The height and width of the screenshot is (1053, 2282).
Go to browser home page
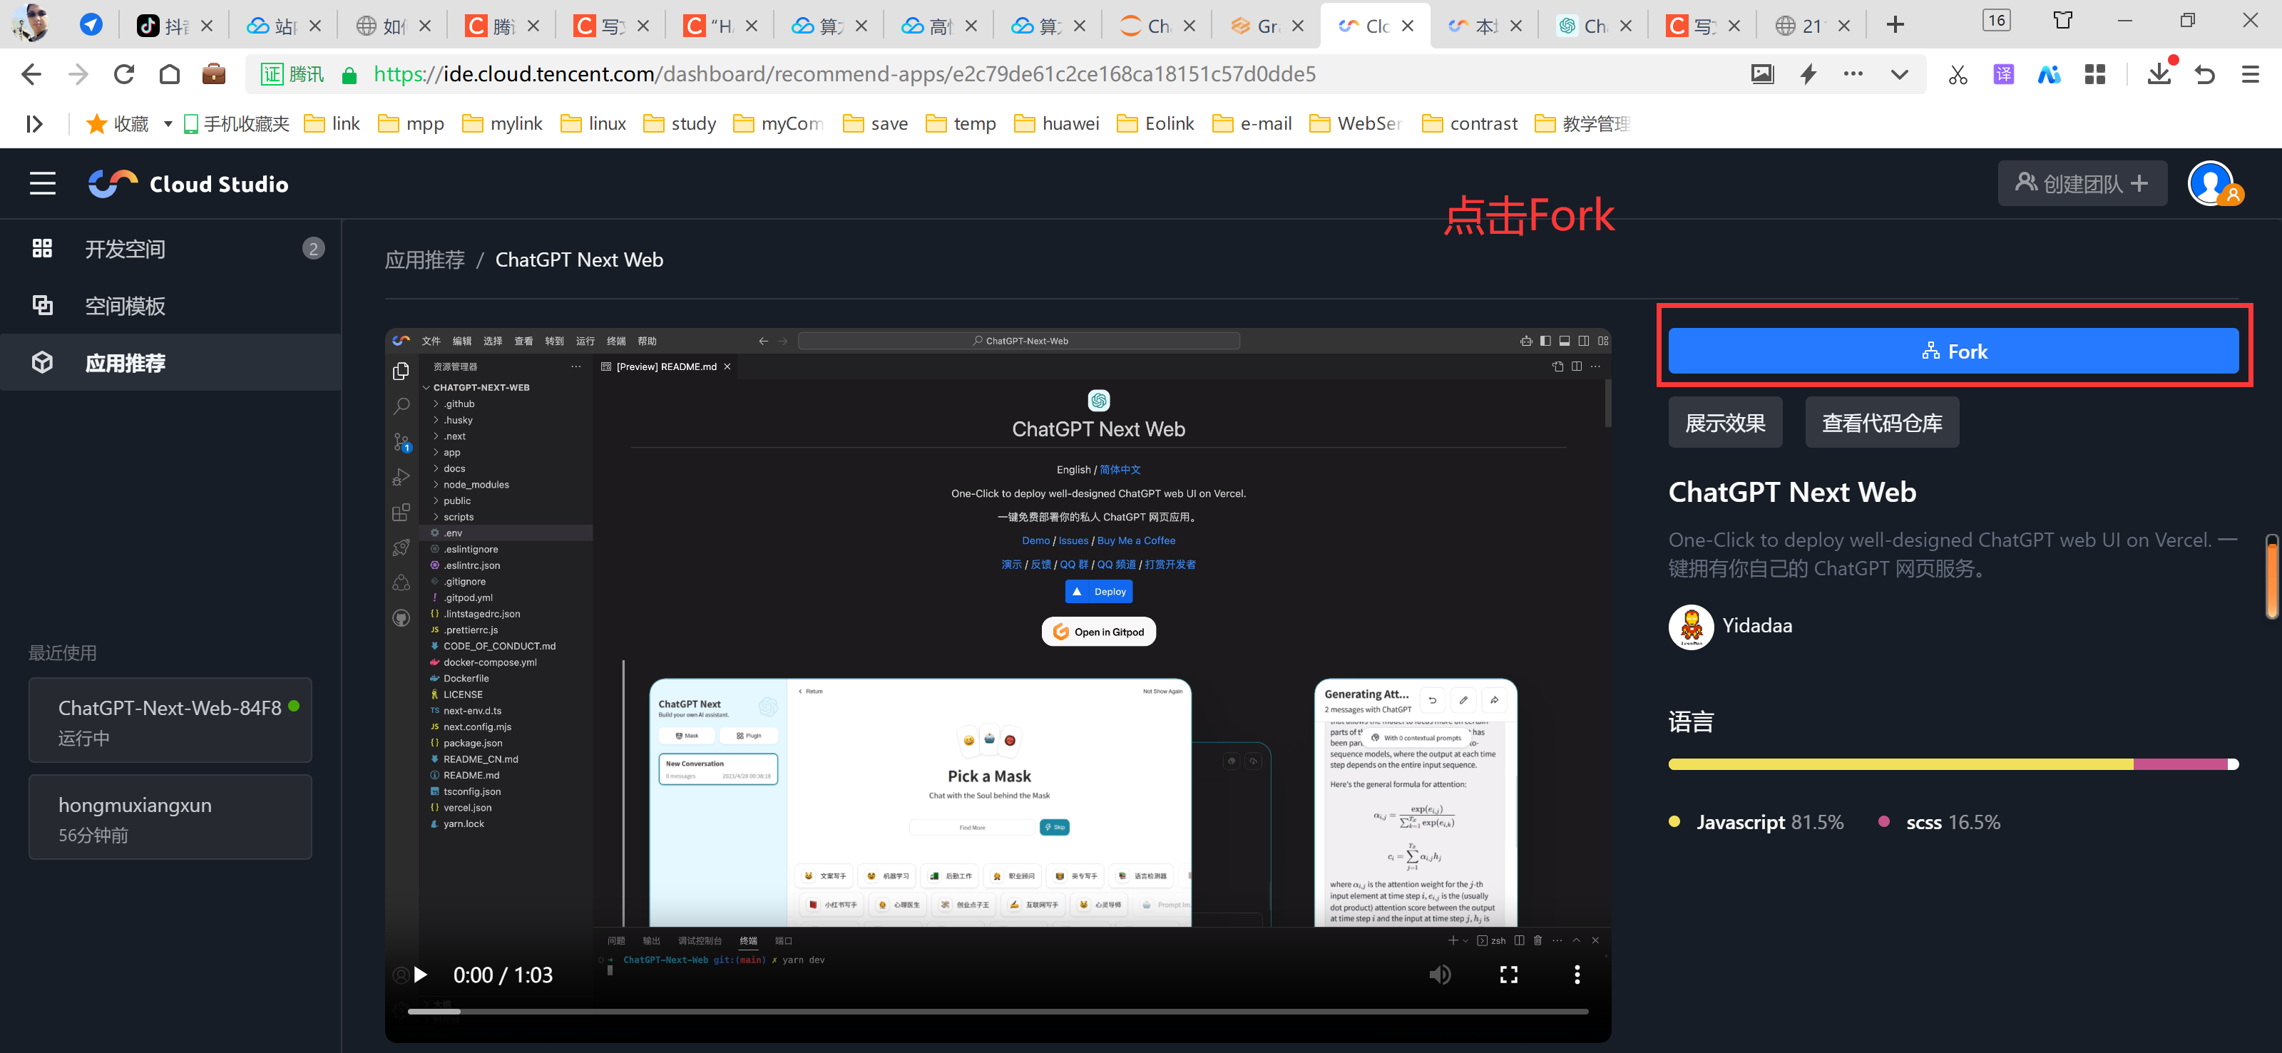point(169,74)
